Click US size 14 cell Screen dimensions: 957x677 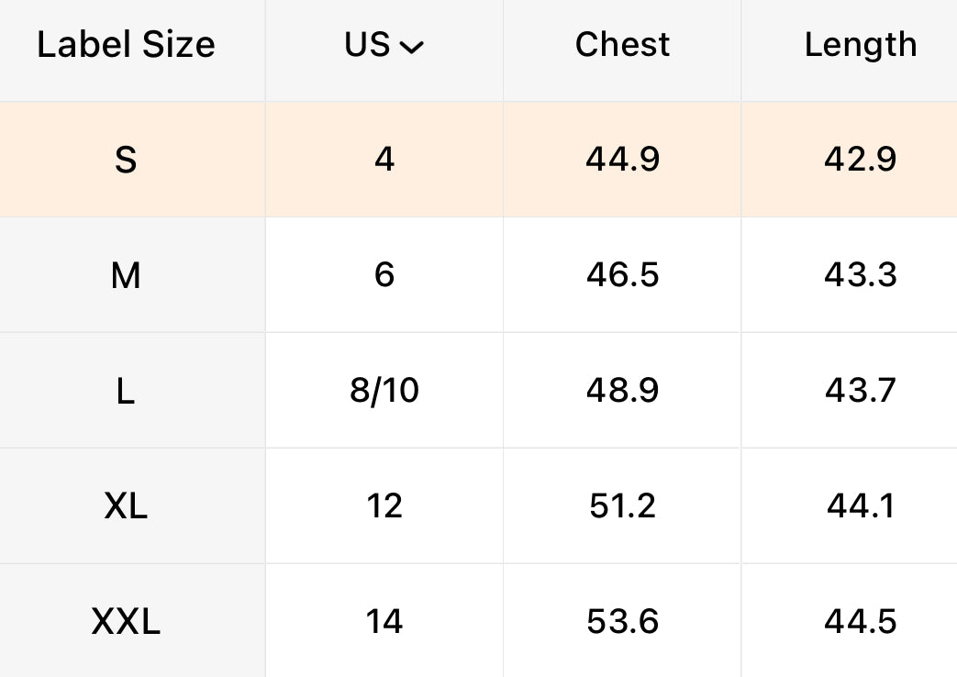[384, 622]
